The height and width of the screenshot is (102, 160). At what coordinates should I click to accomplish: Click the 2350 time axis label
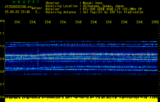tap(155, 22)
